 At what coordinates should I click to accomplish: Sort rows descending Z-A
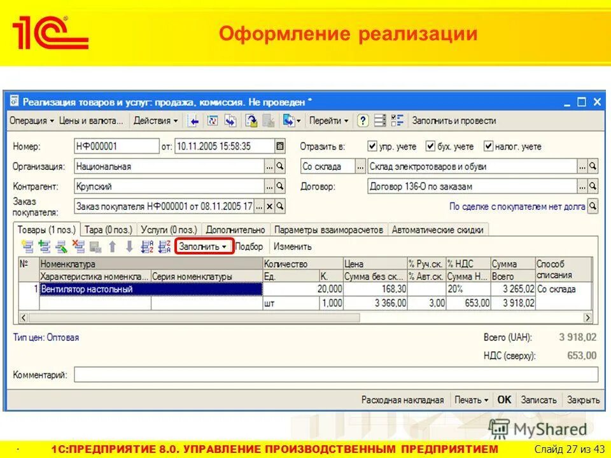[x=164, y=247]
